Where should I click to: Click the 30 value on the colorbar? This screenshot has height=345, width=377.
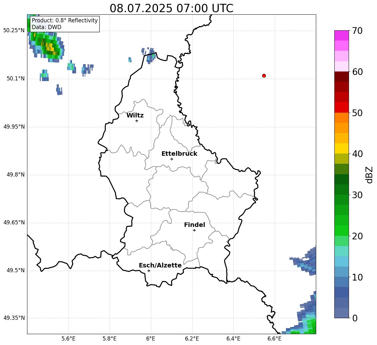tap(357, 195)
